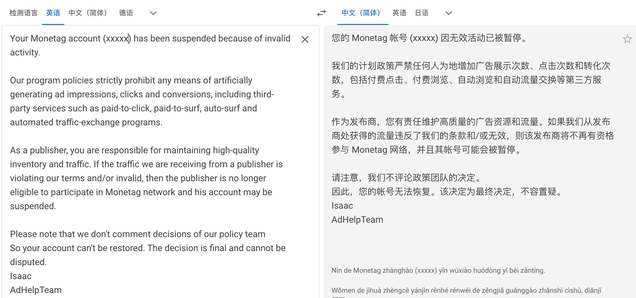
Task: Choose 德语 as source language
Action: (x=126, y=13)
